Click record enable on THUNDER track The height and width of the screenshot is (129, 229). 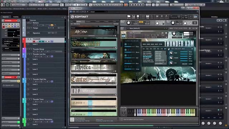click(x=34, y=42)
